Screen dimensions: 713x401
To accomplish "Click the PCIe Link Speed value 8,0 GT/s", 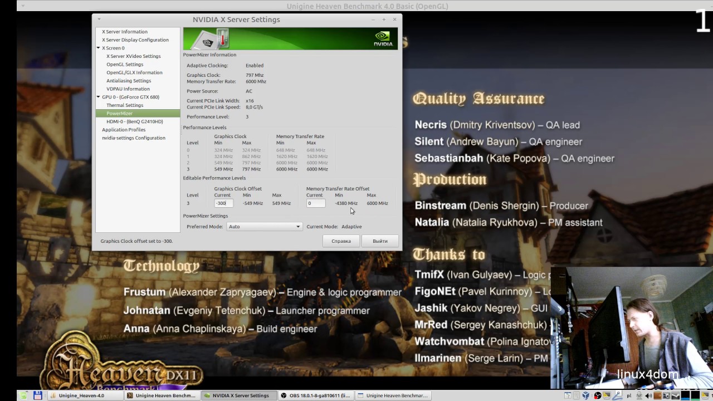I will pyautogui.click(x=254, y=107).
